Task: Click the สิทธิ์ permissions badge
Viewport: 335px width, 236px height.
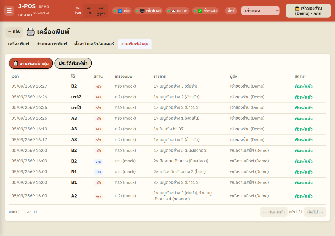Action: 231,11
